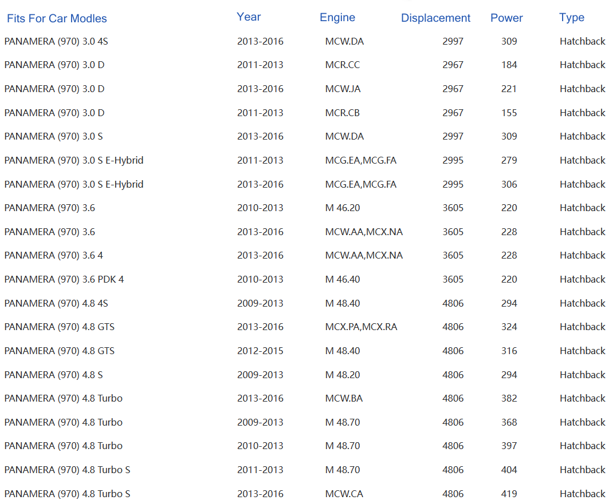Image resolution: width=613 pixels, height=504 pixels.
Task: Select engine code MCW.JA
Action: (343, 89)
